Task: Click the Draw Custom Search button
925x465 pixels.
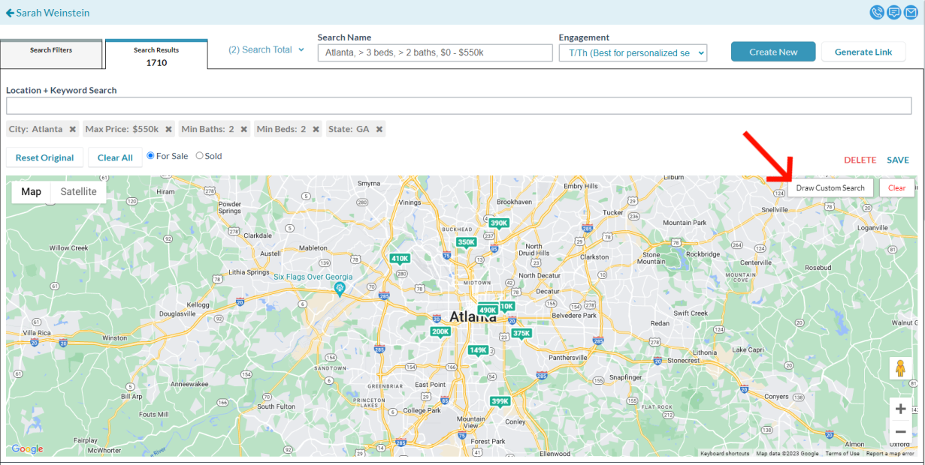Action: 831,187
